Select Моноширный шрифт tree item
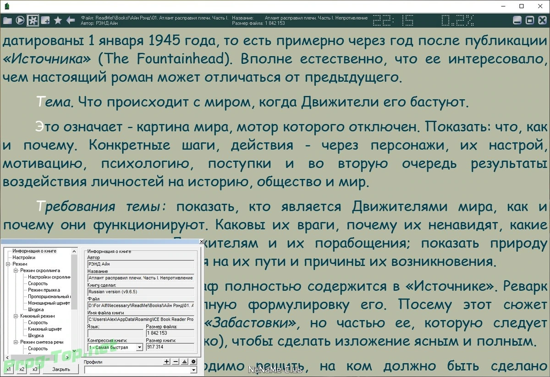 coord(49,303)
